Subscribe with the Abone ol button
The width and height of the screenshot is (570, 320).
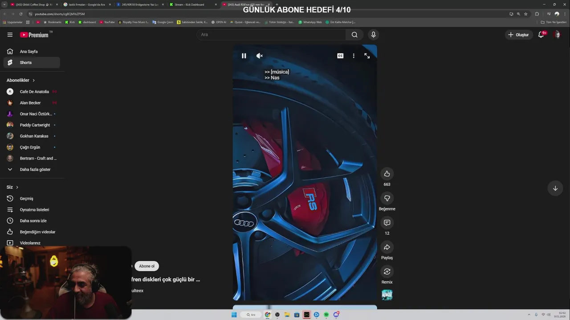tap(147, 266)
